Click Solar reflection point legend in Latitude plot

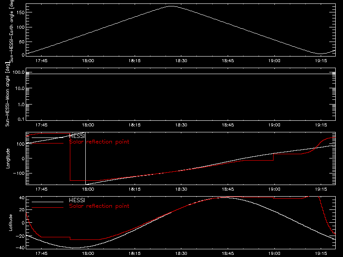click(99, 206)
